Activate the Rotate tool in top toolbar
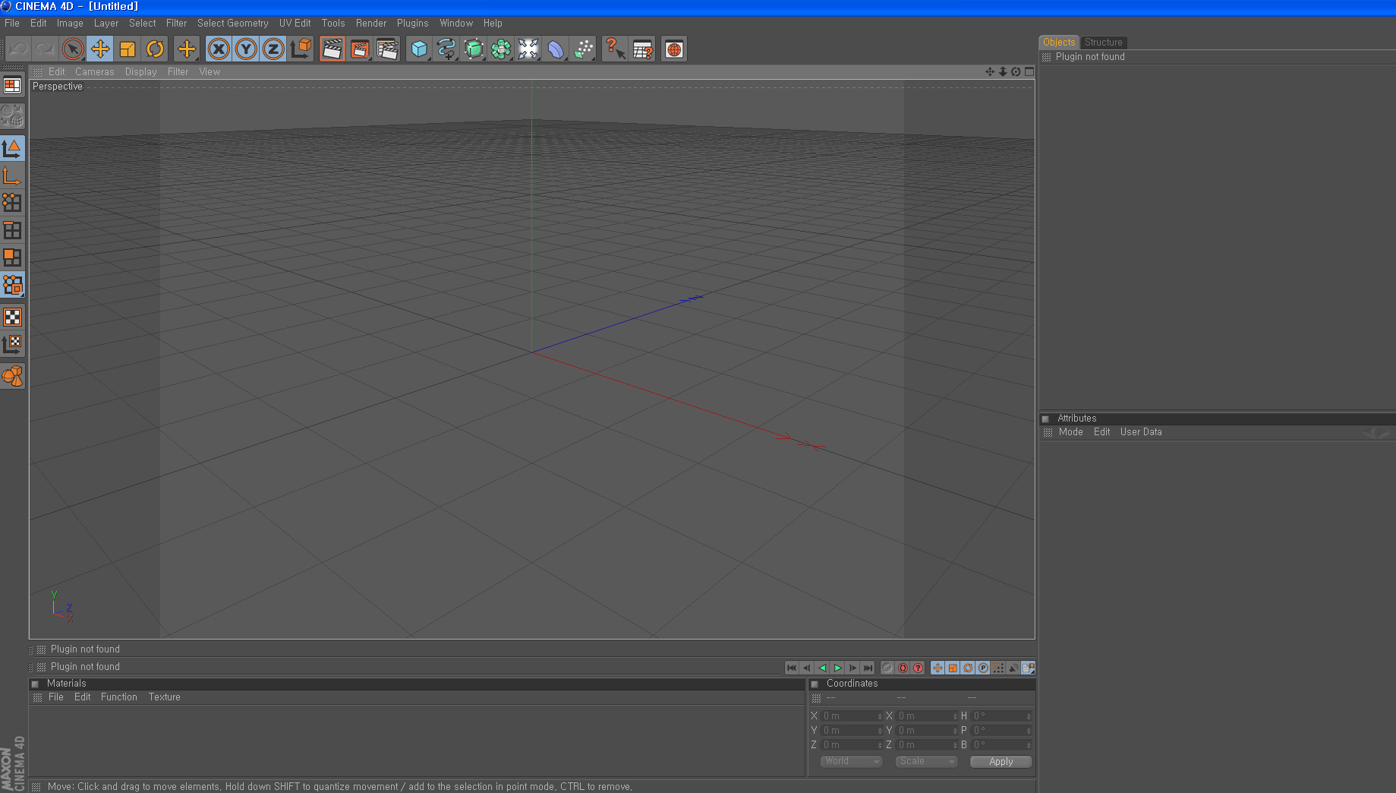The image size is (1396, 793). click(x=155, y=49)
